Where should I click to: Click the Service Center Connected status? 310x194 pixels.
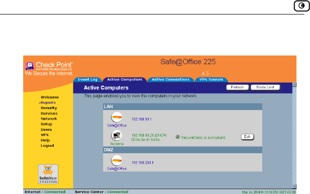[x=101, y=192]
